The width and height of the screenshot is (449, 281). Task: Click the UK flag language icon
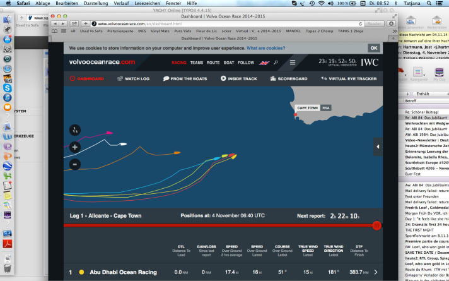[x=264, y=63]
